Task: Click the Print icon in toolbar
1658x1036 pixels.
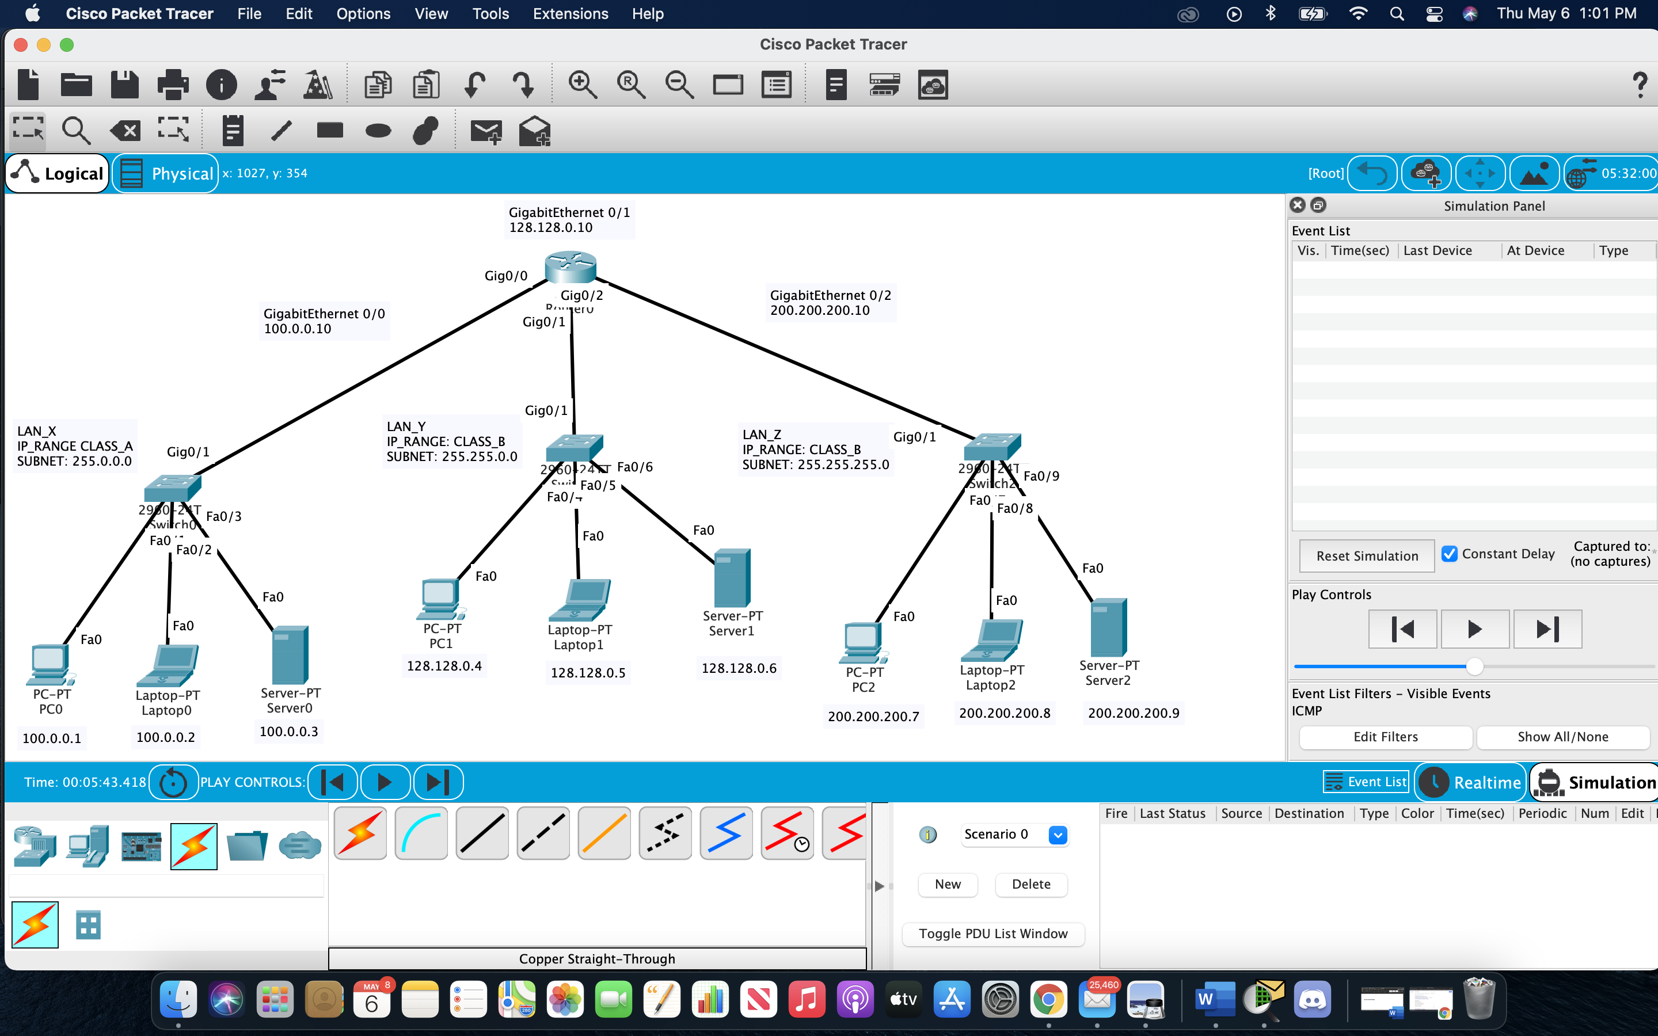Action: [x=173, y=85]
